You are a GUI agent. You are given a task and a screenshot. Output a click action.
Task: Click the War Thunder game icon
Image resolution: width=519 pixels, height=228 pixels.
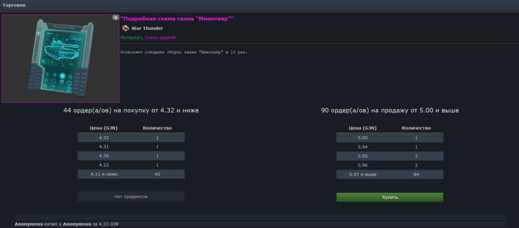pyautogui.click(x=126, y=28)
